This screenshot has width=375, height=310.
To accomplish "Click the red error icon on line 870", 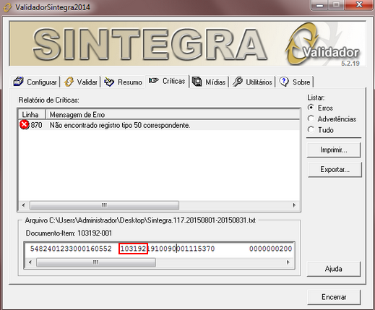I will pyautogui.click(x=24, y=125).
